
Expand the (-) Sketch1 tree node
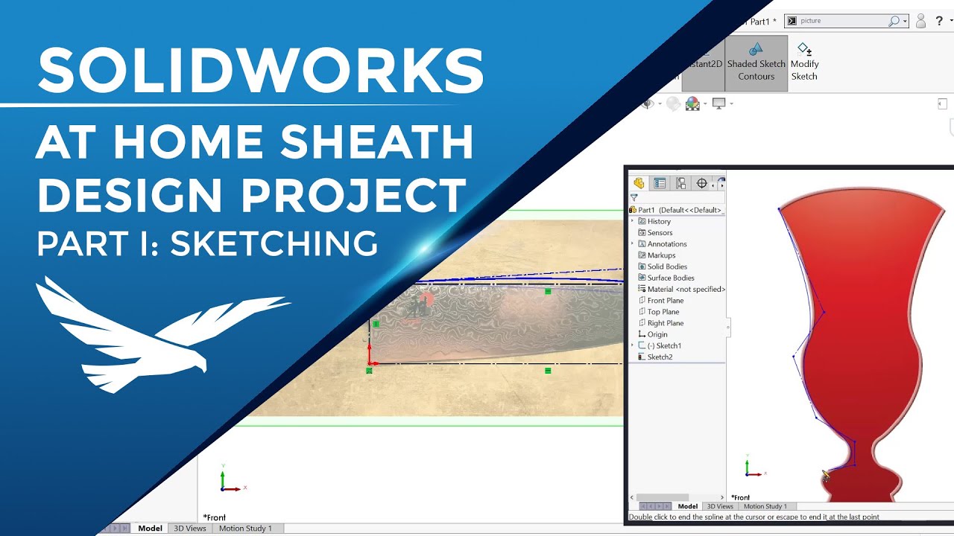coord(633,345)
